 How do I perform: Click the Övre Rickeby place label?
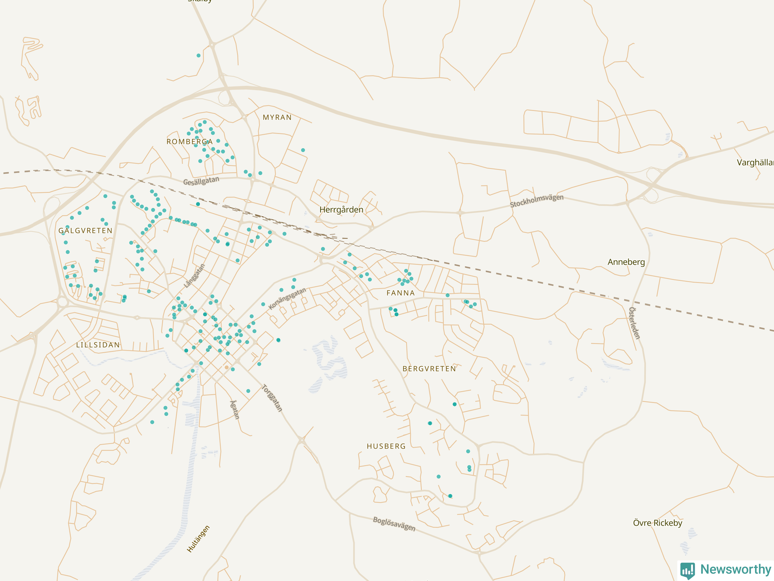tap(658, 523)
